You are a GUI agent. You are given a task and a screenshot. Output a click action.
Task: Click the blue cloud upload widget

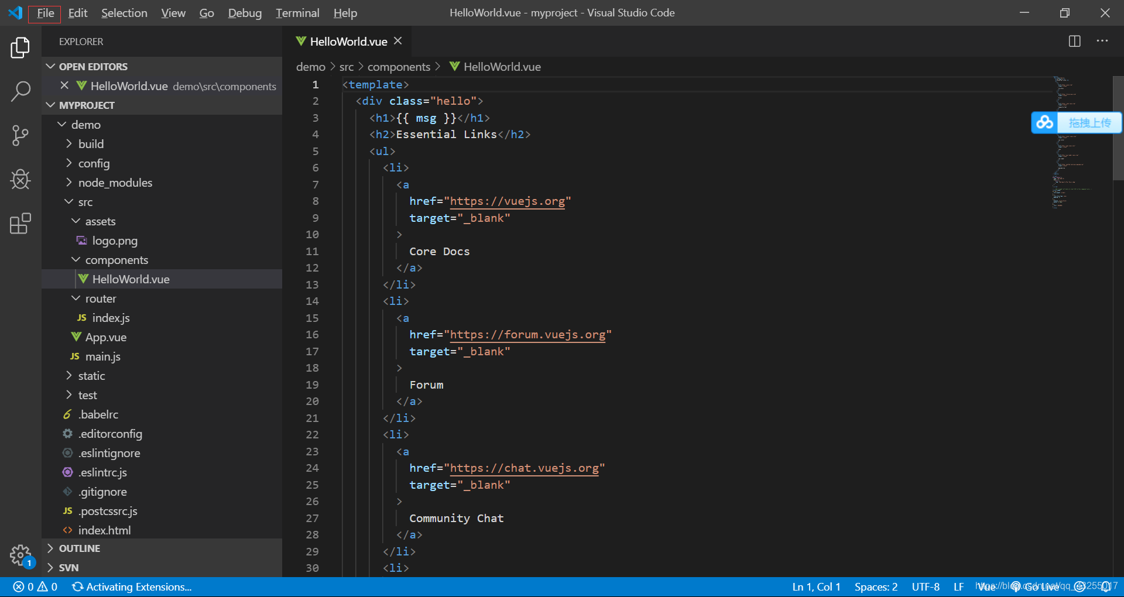pos(1076,122)
